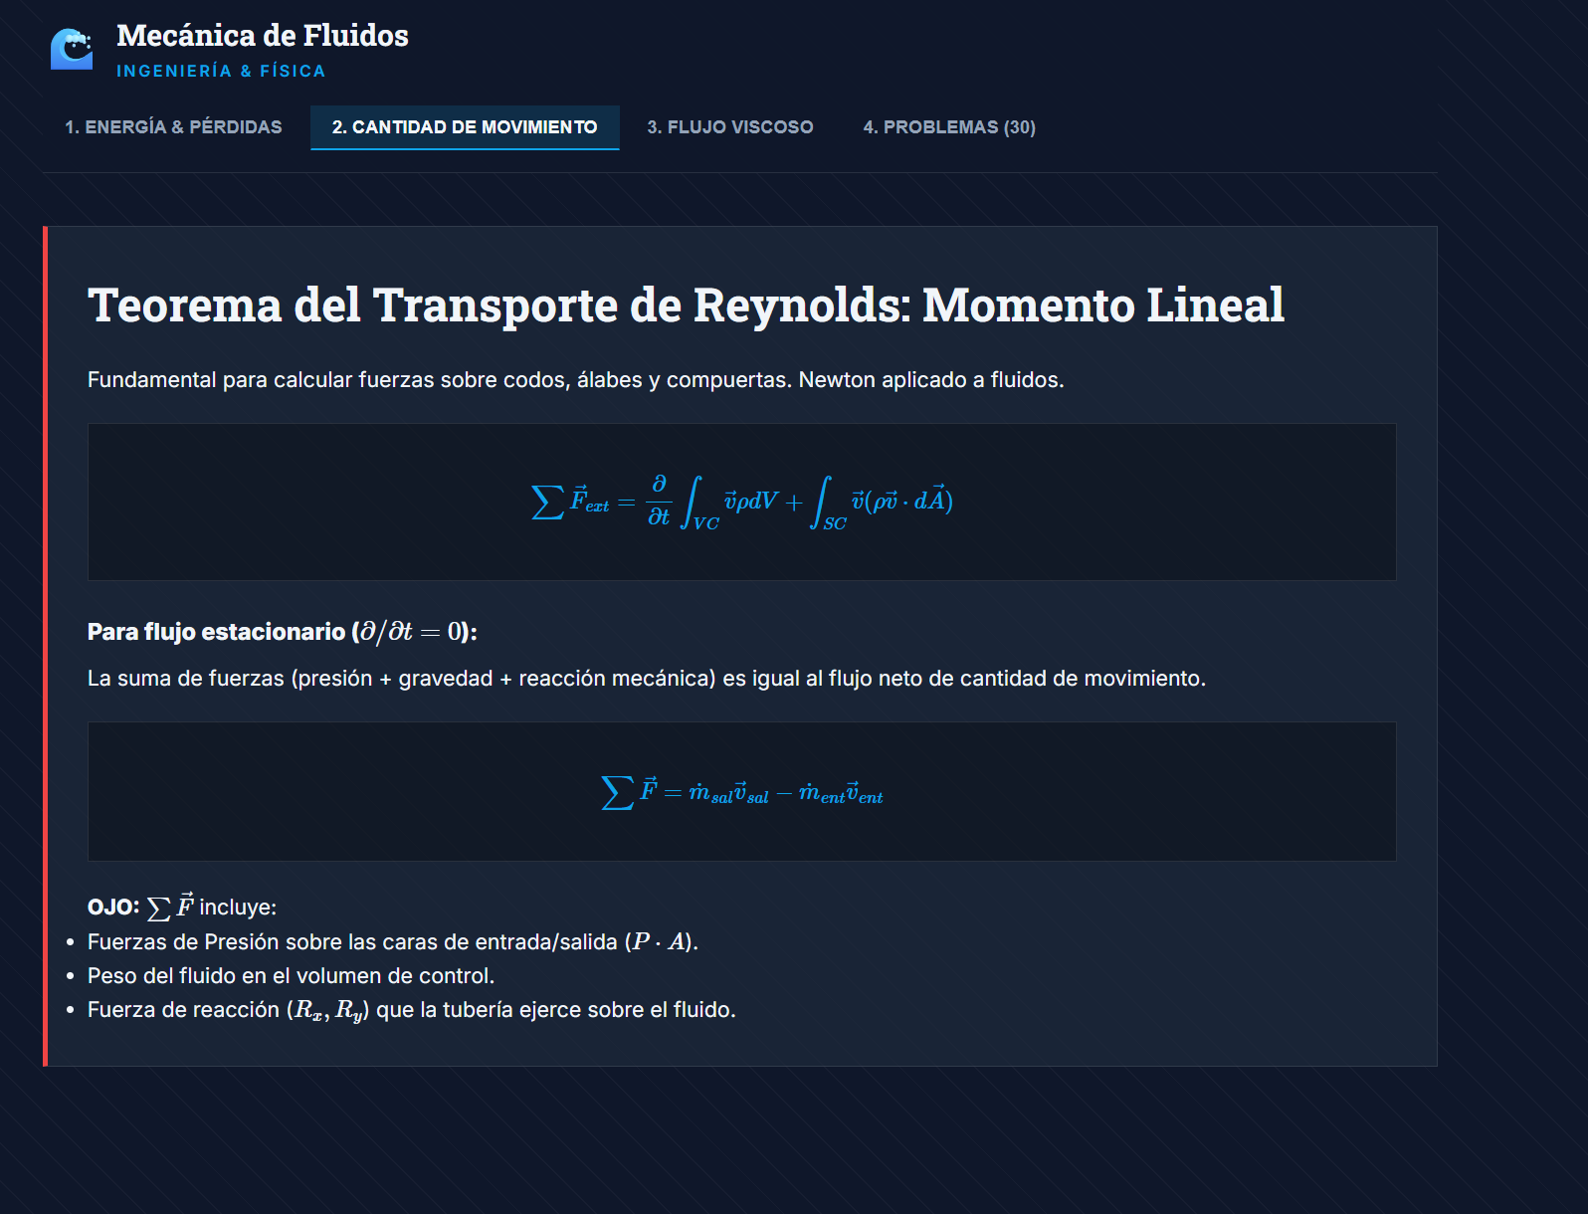Select the Cantidad de Movimiento tab

(465, 127)
